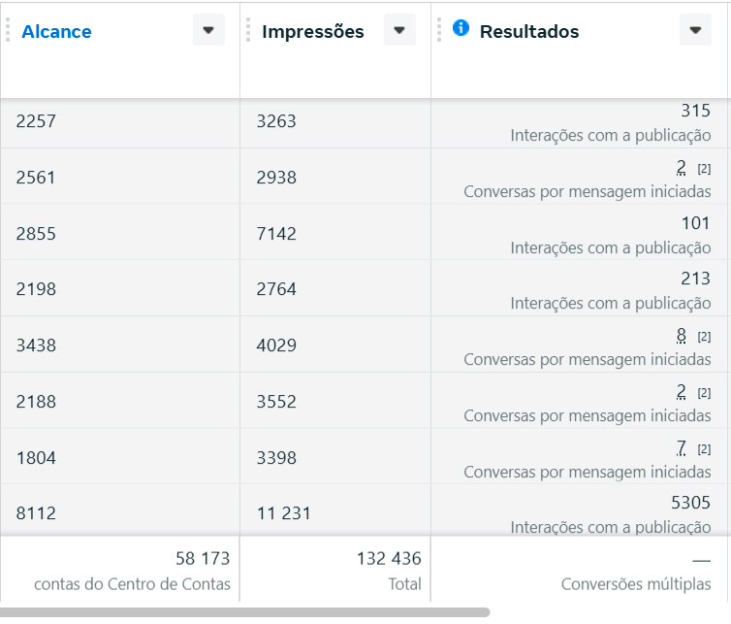731x624 pixels.
Task: Click the Resultados column header label
Action: 528,31
